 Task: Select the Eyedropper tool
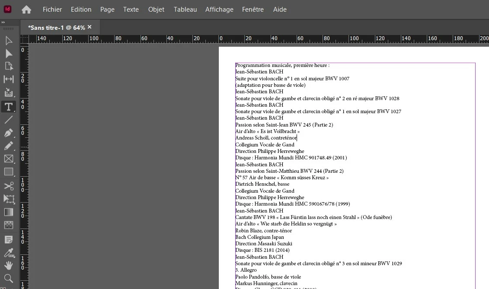pyautogui.click(x=9, y=253)
